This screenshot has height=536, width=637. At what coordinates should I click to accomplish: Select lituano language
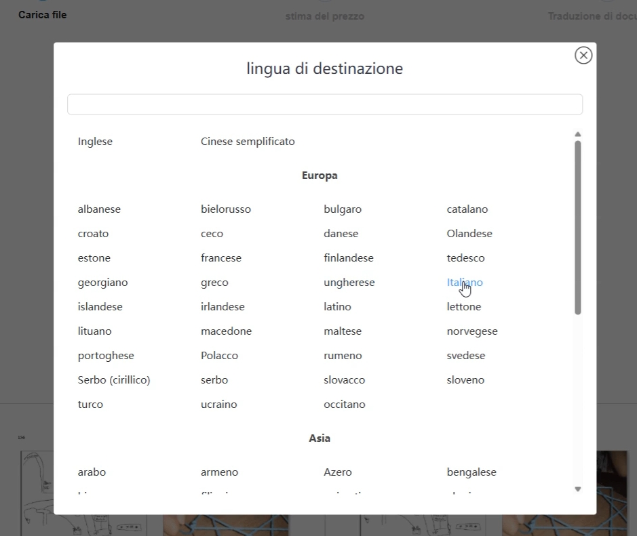point(94,331)
